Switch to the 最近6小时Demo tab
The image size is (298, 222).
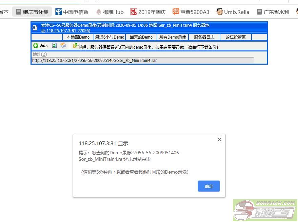pyautogui.click(x=110, y=37)
